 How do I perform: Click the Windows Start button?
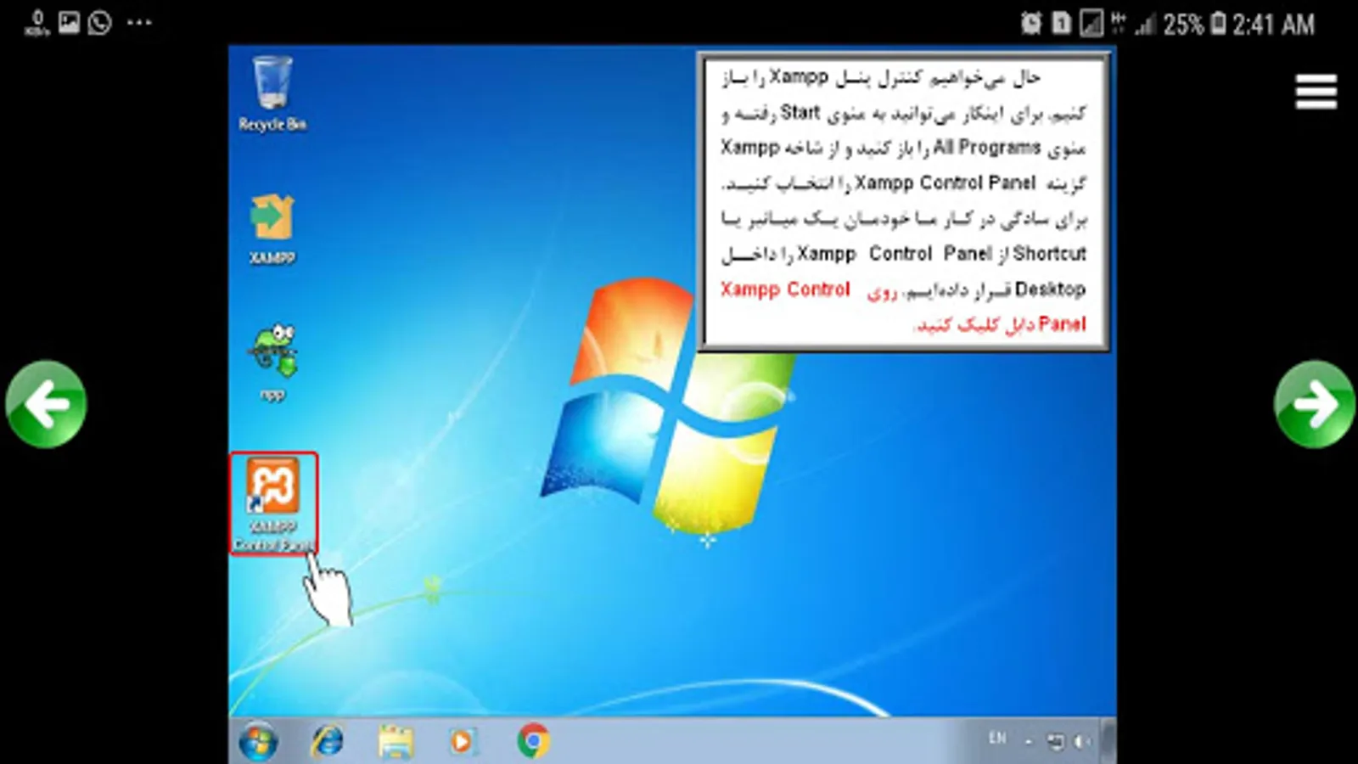(x=258, y=742)
